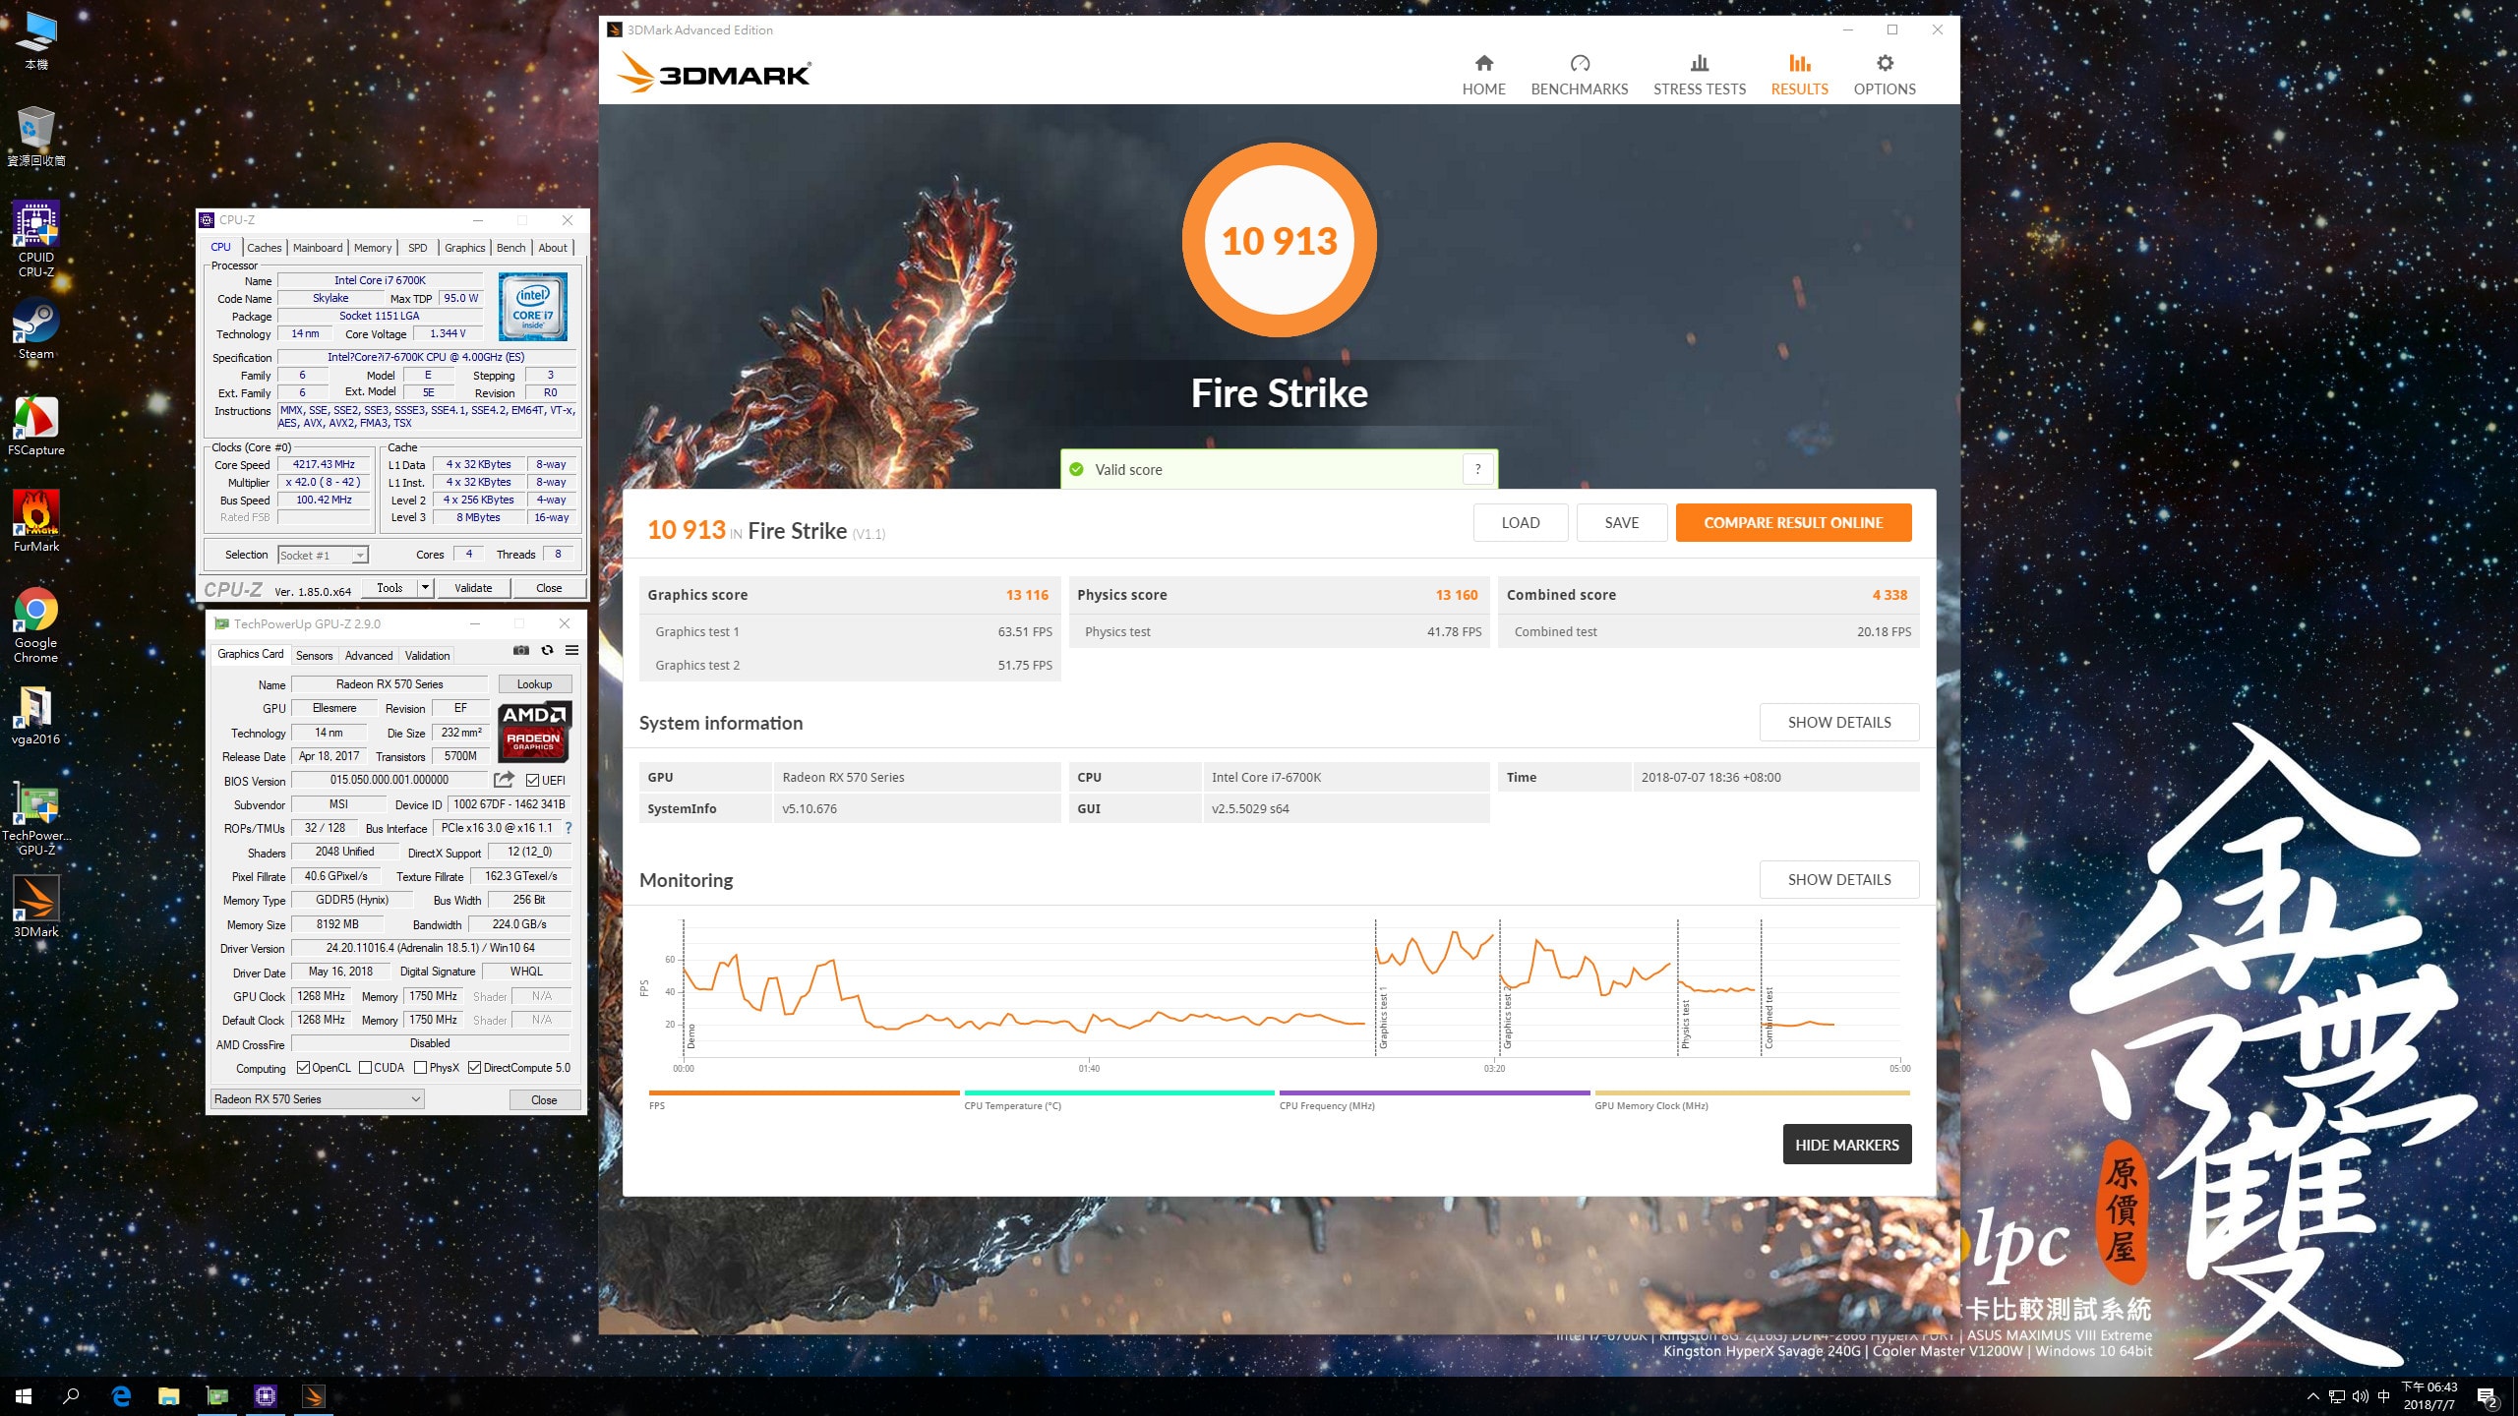Export BIOS with share arrow icon in GPU-Z

(x=504, y=780)
